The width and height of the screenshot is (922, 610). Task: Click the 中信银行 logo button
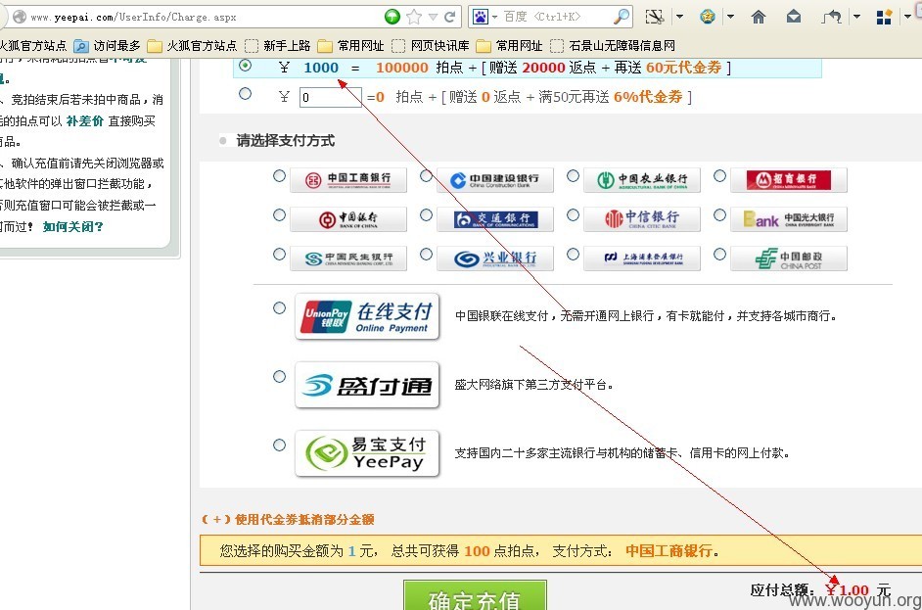(x=642, y=219)
